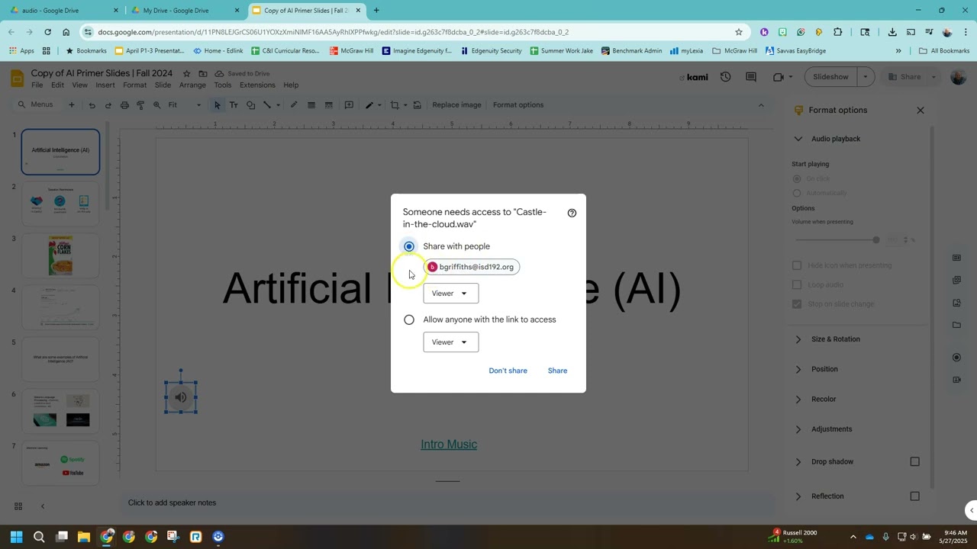Image resolution: width=977 pixels, height=549 pixels.
Task: Adjust the volume when presenting slider
Action: click(837, 240)
